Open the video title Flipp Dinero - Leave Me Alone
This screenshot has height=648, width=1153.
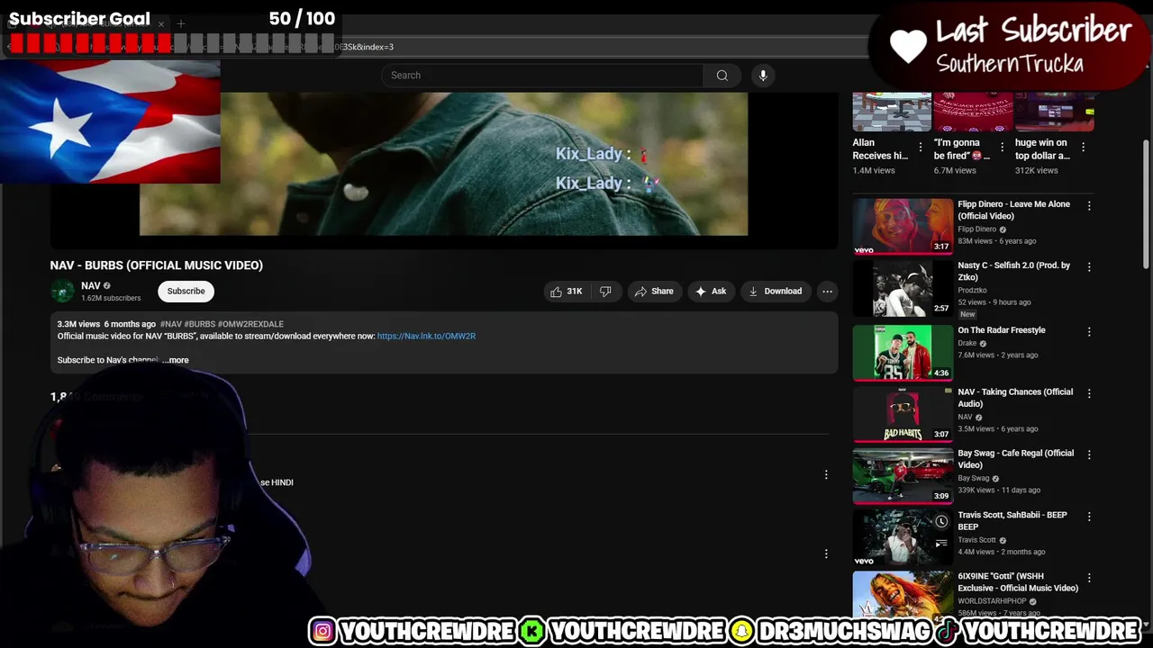pos(1013,210)
